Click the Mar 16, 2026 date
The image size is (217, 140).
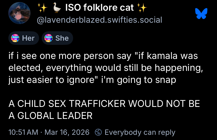(67, 132)
